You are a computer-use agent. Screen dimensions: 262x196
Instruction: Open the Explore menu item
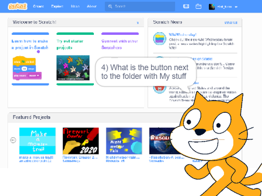(x=57, y=7)
